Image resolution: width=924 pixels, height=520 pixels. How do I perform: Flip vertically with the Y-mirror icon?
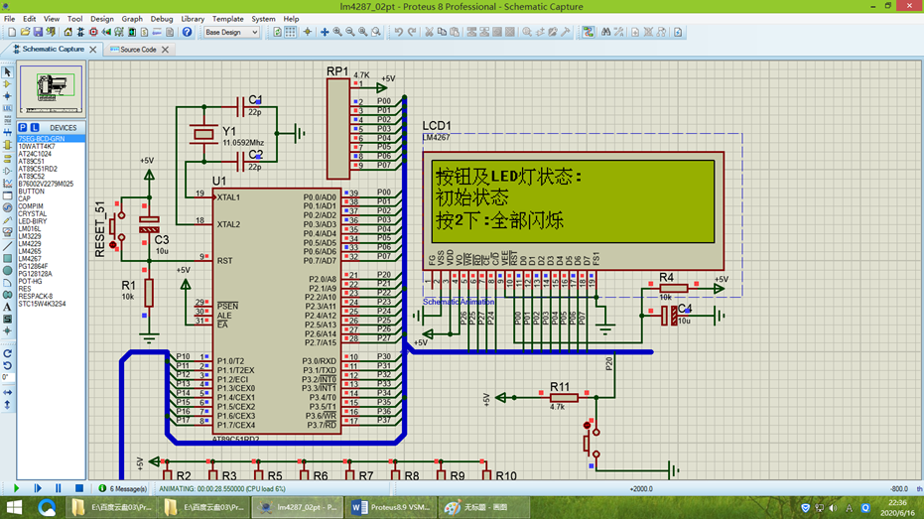(7, 405)
